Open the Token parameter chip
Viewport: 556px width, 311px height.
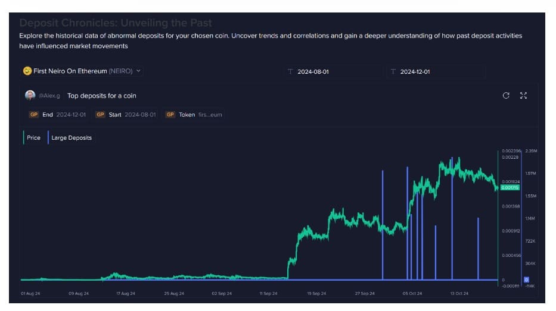pyautogui.click(x=194, y=115)
